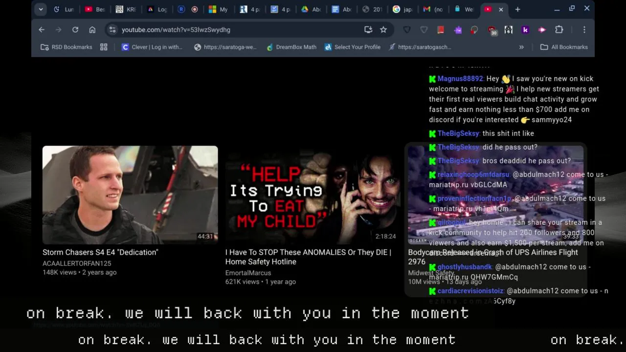Open Chrome three-dot menu
626x352 pixels.
point(584,30)
